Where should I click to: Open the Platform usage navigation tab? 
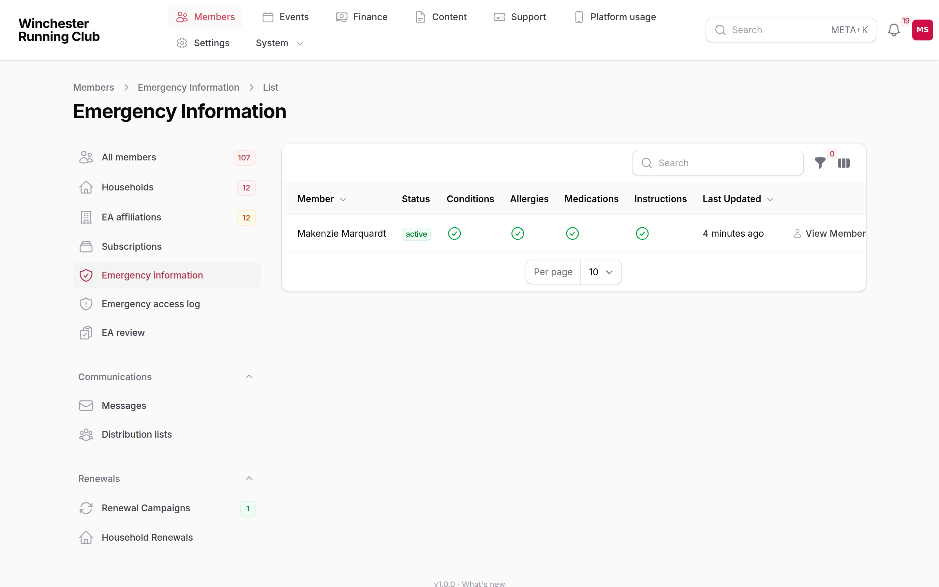(x=615, y=17)
